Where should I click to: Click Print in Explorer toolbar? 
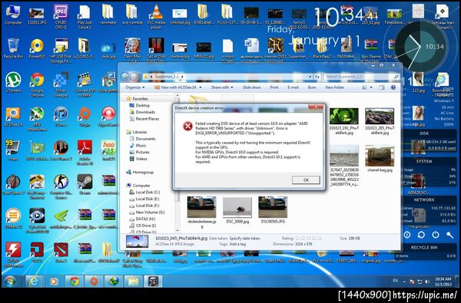[x=274, y=87]
